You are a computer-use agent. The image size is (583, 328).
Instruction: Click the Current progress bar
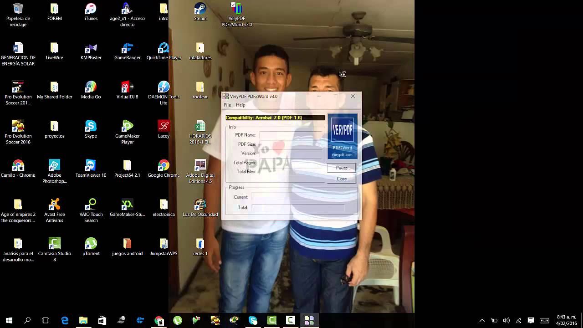click(x=298, y=197)
